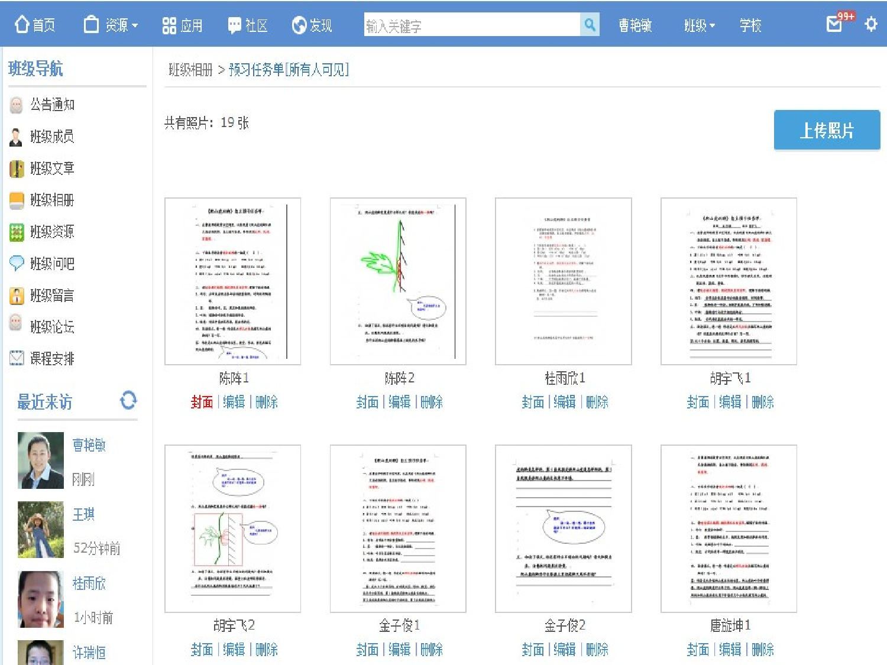Click the settings gear in top bar
The width and height of the screenshot is (887, 665).
(x=871, y=24)
